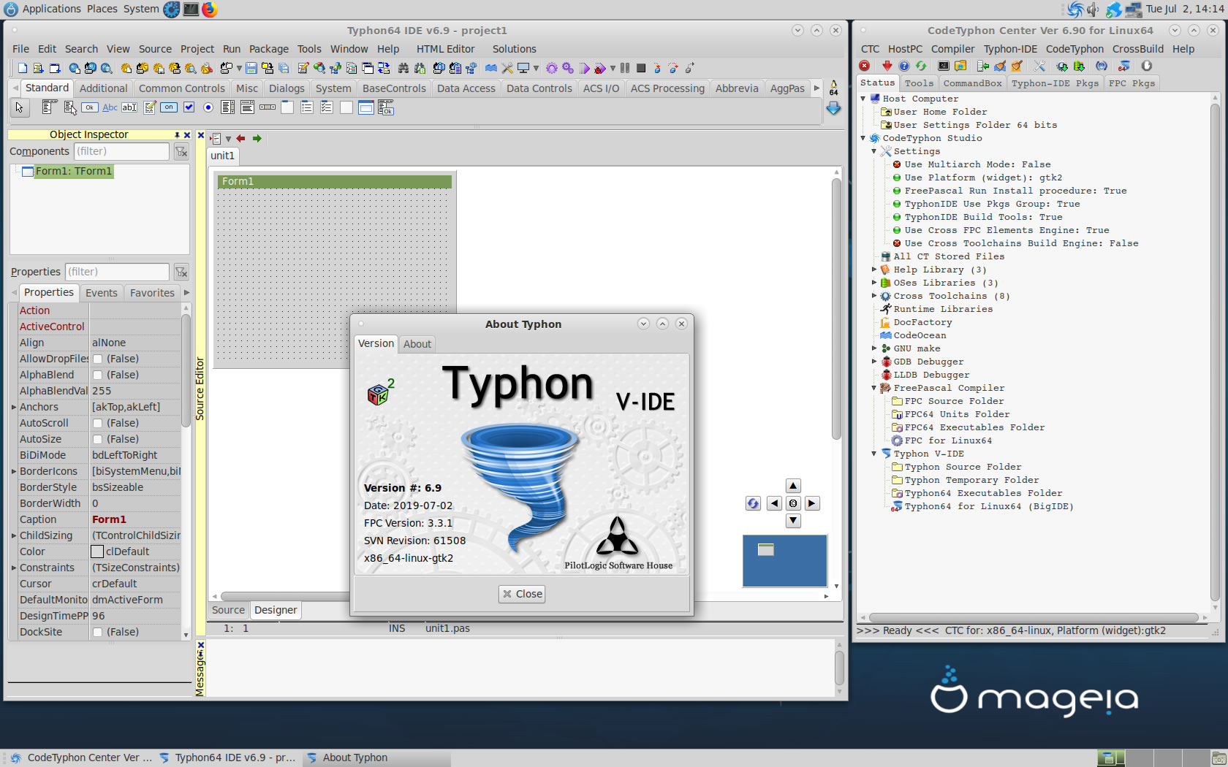Click the green refresh icon in CodeTyphon Center toolbar
Viewport: 1228px width, 767px height.
(x=921, y=66)
